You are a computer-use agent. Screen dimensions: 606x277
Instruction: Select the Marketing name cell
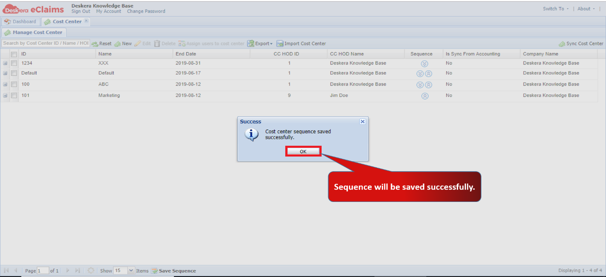click(109, 95)
